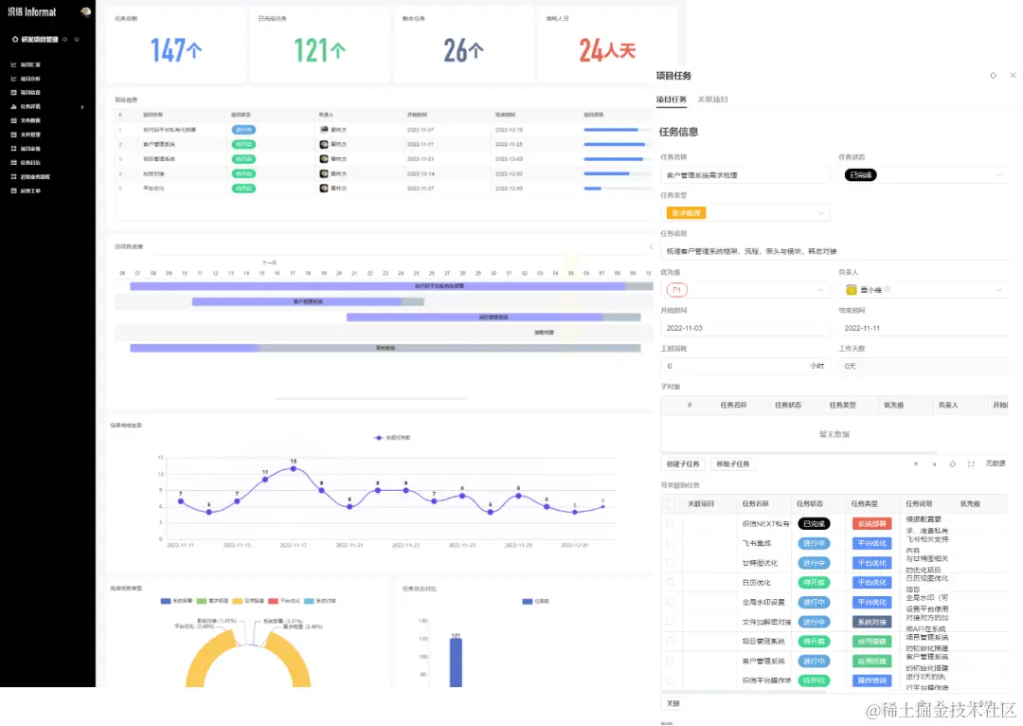Click 客户管理系统 in project info table
Image resolution: width=1023 pixels, height=726 pixels.
tap(159, 144)
